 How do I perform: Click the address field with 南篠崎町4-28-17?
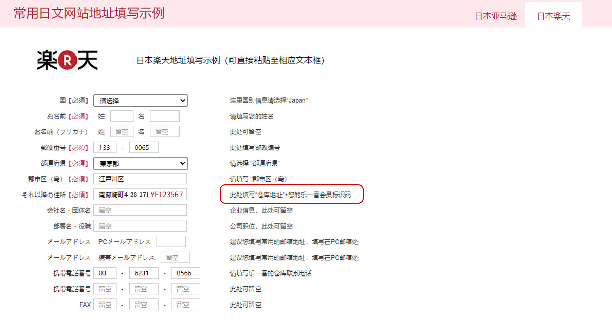(x=140, y=195)
